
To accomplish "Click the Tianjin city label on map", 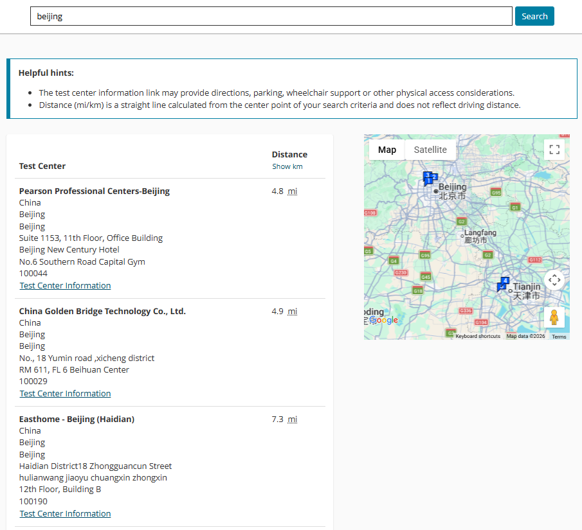I will pos(527,291).
